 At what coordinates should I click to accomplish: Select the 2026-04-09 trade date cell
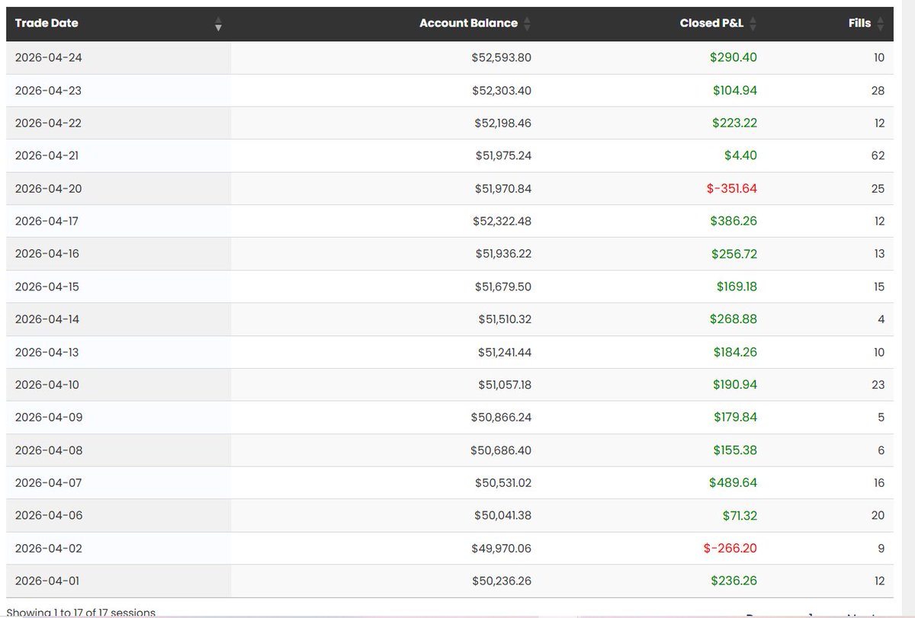click(118, 418)
